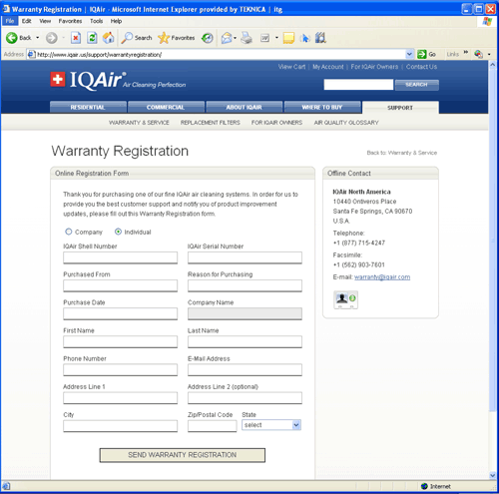The width and height of the screenshot is (499, 494).
Task: Click the IQAir Shell Number field
Action: [121, 257]
